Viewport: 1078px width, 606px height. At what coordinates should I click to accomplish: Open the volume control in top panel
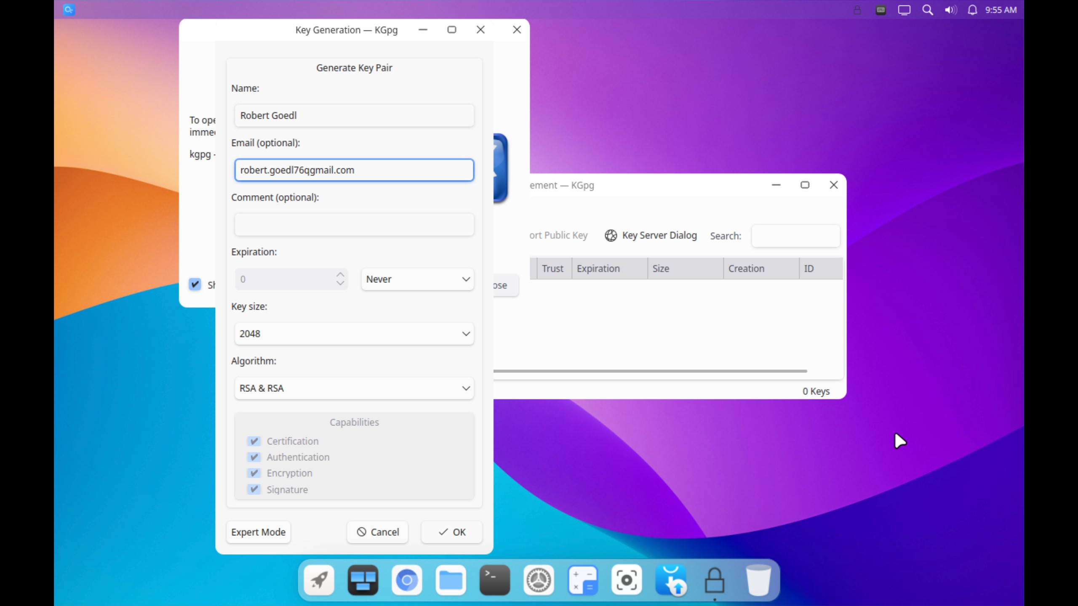950,10
